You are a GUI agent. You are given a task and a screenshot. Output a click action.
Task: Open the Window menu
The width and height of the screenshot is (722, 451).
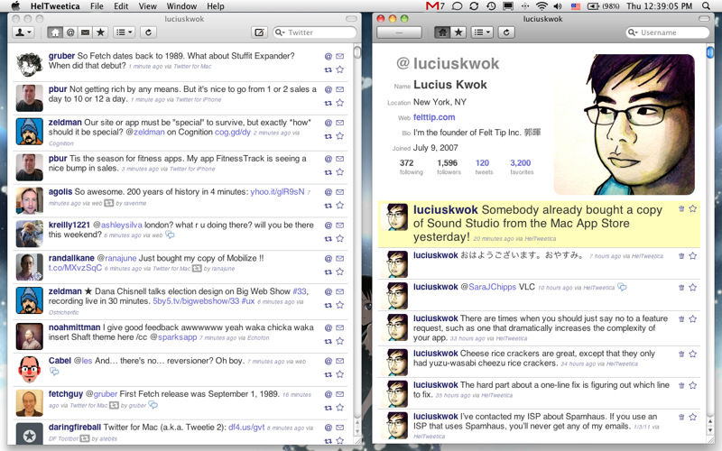click(x=181, y=6)
